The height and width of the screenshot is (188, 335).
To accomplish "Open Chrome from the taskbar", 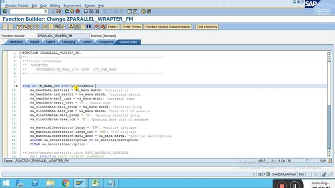I will point(65,183).
